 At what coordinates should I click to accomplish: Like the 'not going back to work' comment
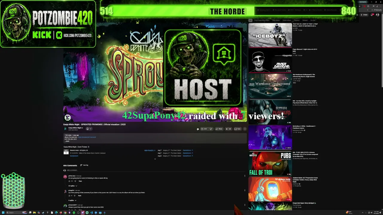point(69,181)
